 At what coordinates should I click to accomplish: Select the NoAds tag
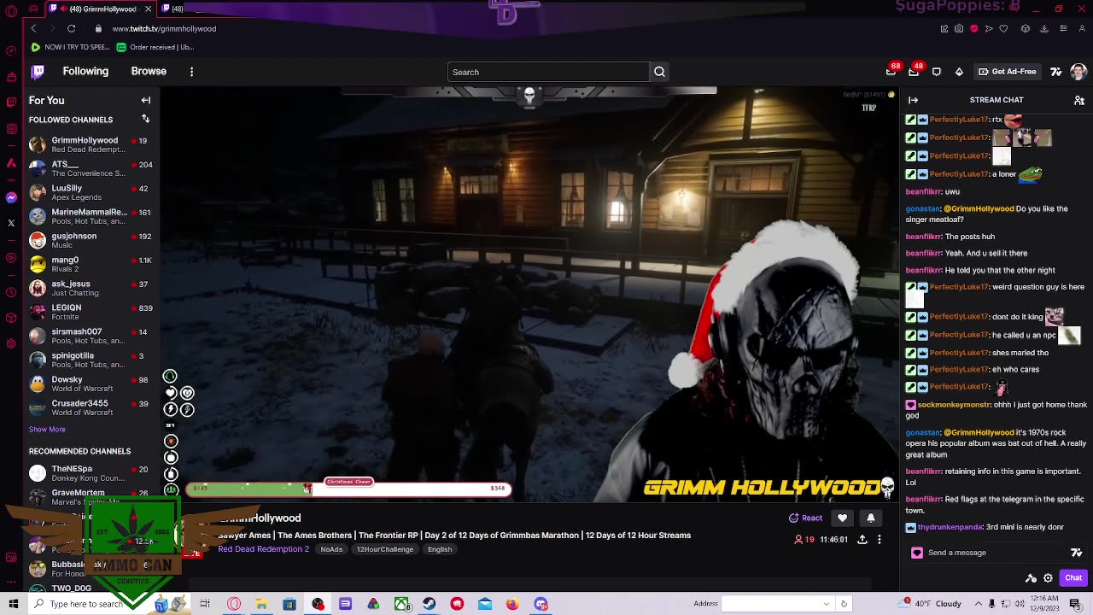pyautogui.click(x=331, y=549)
